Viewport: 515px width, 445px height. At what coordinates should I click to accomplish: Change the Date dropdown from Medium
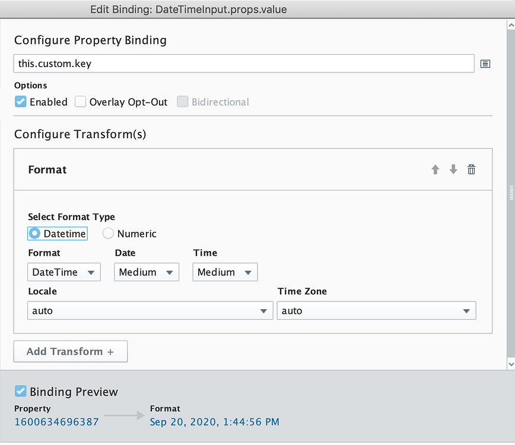(146, 272)
